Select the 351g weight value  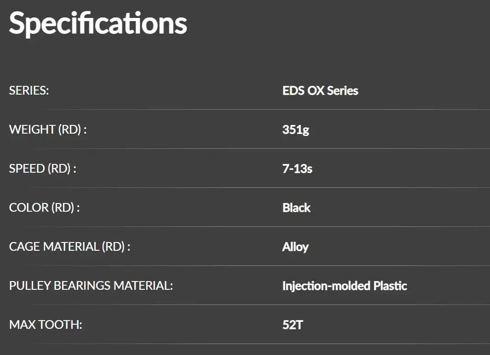click(296, 130)
